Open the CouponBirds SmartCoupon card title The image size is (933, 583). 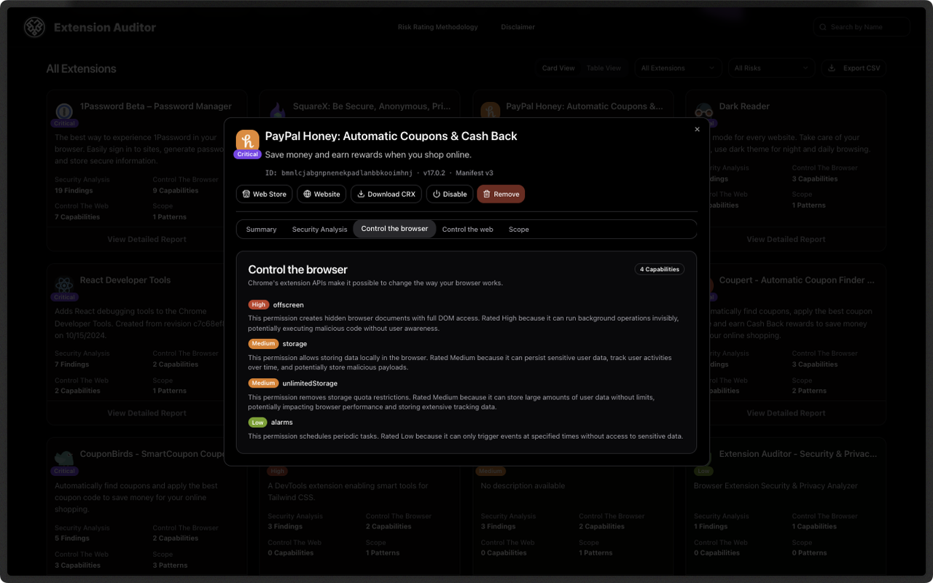152,454
